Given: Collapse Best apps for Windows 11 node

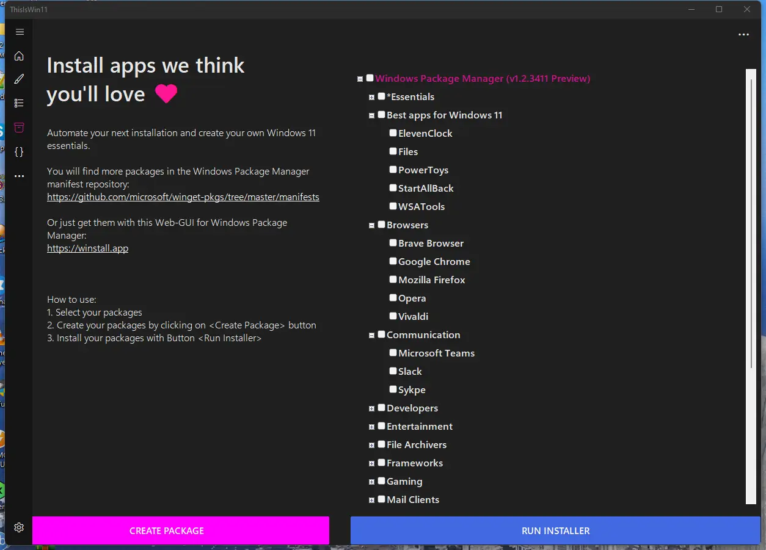Looking at the screenshot, I should pyautogui.click(x=371, y=115).
